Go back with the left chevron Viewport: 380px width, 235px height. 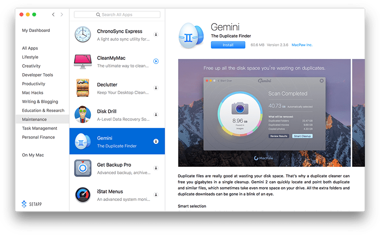pos(53,15)
